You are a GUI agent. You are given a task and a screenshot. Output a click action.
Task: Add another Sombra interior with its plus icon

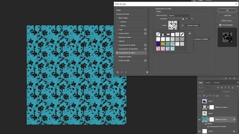tap(145, 33)
